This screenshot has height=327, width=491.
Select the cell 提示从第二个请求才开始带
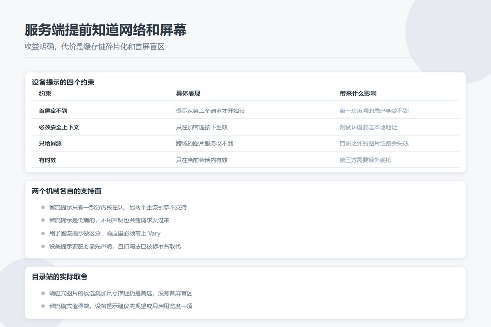click(210, 110)
